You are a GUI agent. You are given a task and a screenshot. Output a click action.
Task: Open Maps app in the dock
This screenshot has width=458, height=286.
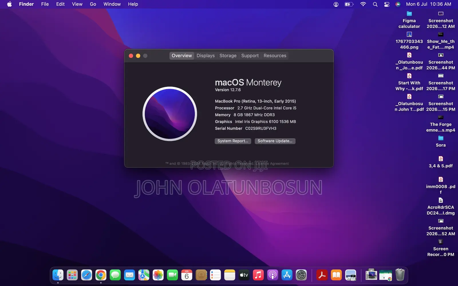click(144, 275)
